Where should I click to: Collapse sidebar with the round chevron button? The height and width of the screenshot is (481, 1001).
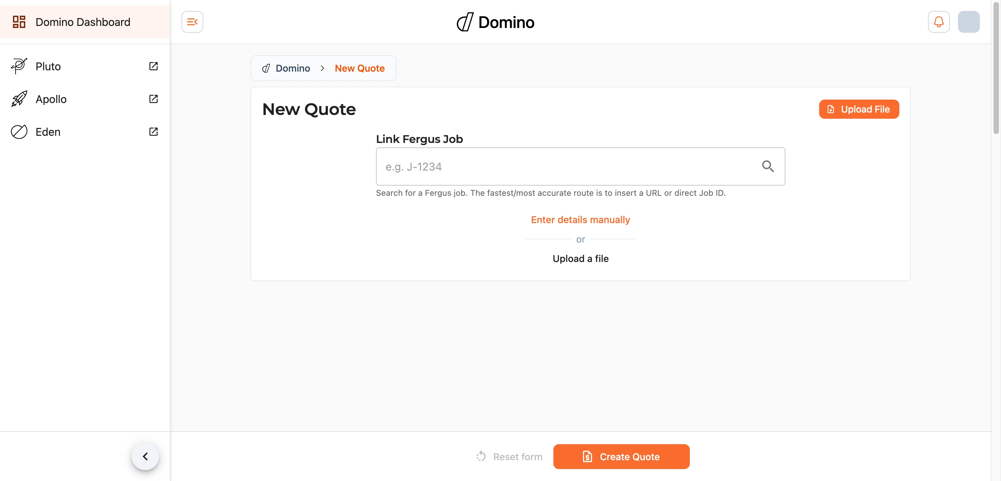pyautogui.click(x=145, y=456)
